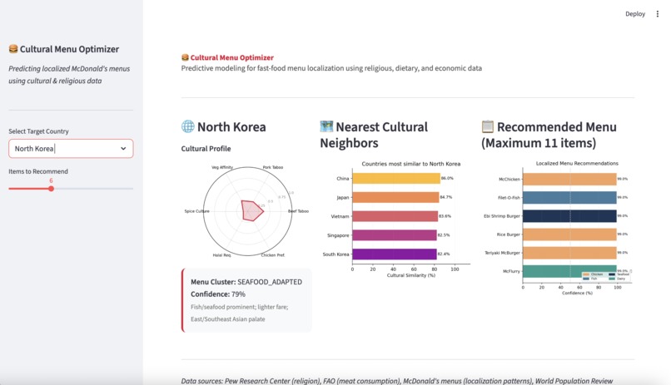Click the 82.4% value next to South Korea

(x=444, y=254)
